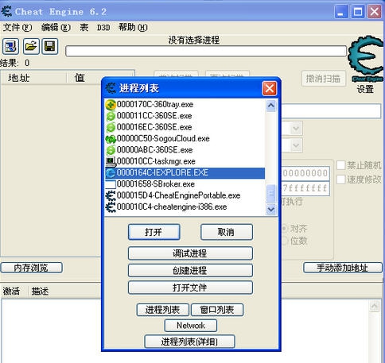Select 000010C4-cheatengine-i386.exe row

click(x=185, y=207)
